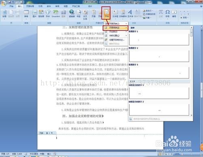
Task: Choose Remove Page Numbers (删除页码)
Action: click(x=116, y=44)
